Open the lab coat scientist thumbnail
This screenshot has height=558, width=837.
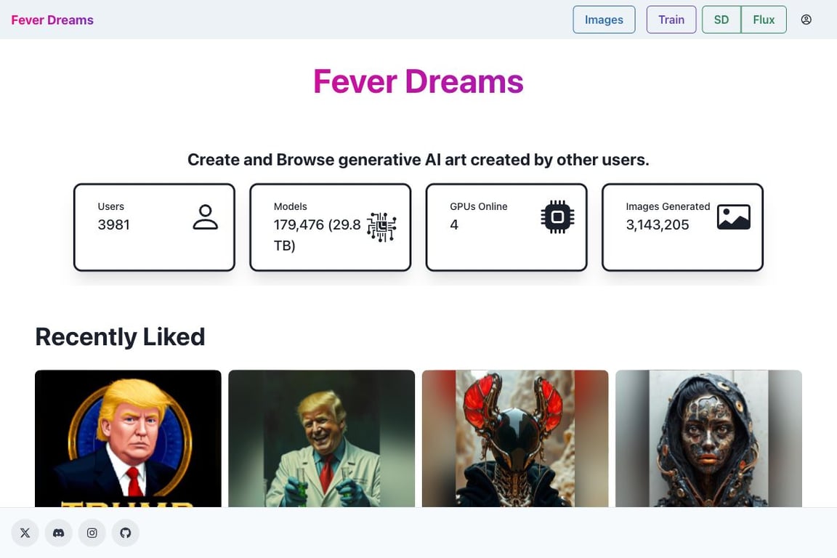point(321,438)
